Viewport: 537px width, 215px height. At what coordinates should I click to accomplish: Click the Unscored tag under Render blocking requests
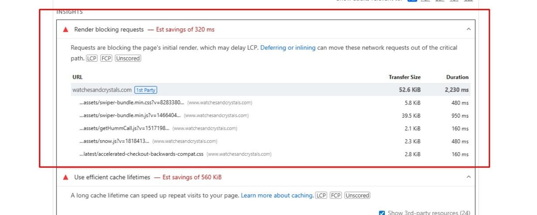pyautogui.click(x=128, y=58)
